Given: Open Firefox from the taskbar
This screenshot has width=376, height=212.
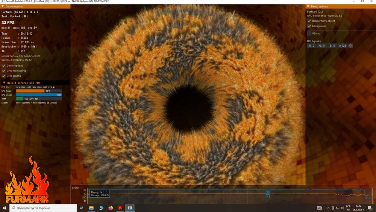Looking at the screenshot, I should (111, 208).
